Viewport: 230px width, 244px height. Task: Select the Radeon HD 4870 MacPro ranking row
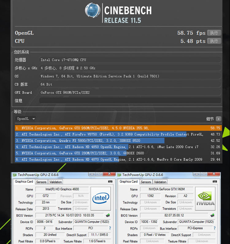118,159
